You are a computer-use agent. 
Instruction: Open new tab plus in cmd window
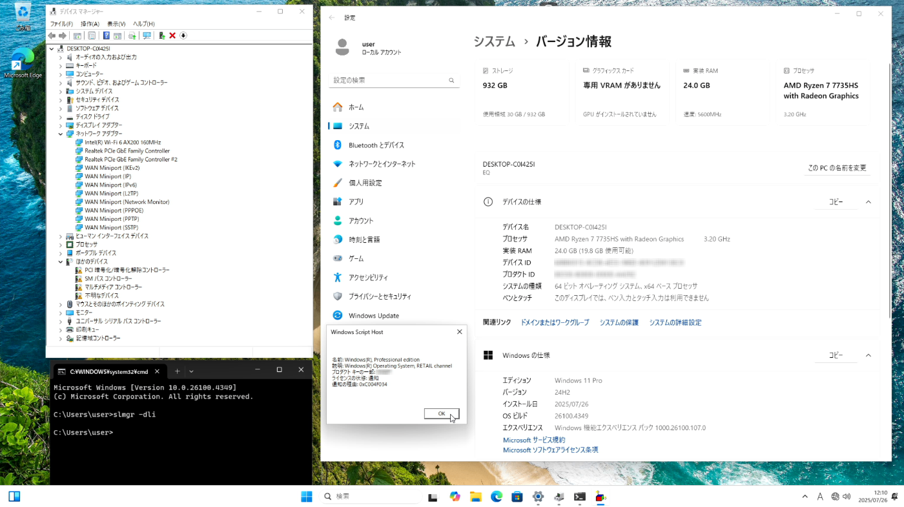(x=177, y=371)
